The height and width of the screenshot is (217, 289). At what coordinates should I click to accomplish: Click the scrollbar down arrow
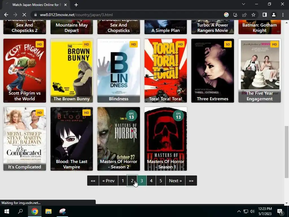point(286,203)
